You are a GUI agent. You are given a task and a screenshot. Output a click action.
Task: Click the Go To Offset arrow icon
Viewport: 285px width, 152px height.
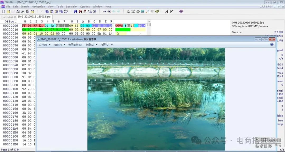(x=104, y=11)
